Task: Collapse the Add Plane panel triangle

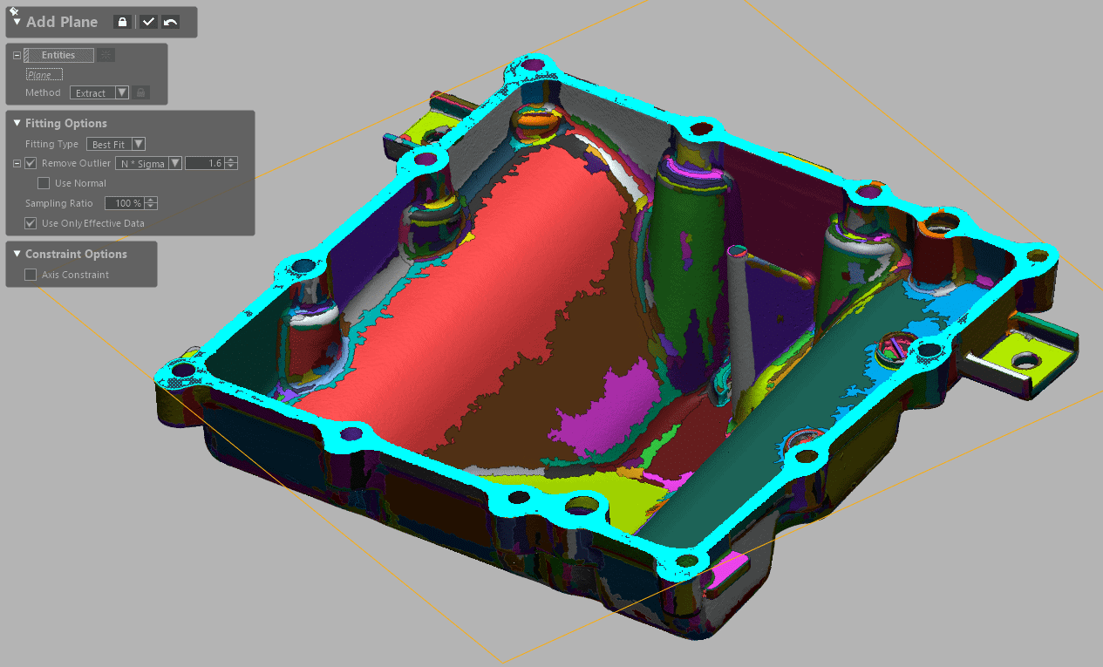Action: [x=17, y=22]
